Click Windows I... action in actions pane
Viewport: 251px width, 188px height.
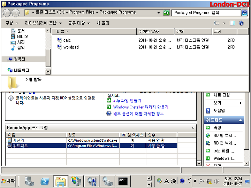(x=225, y=158)
